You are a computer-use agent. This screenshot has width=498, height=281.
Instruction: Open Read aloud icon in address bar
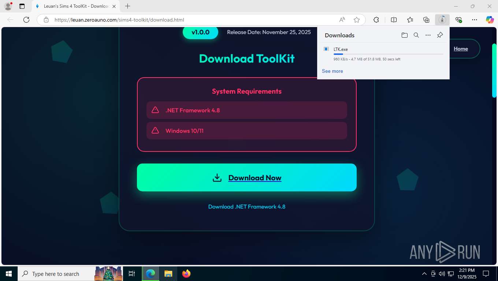[x=342, y=20]
